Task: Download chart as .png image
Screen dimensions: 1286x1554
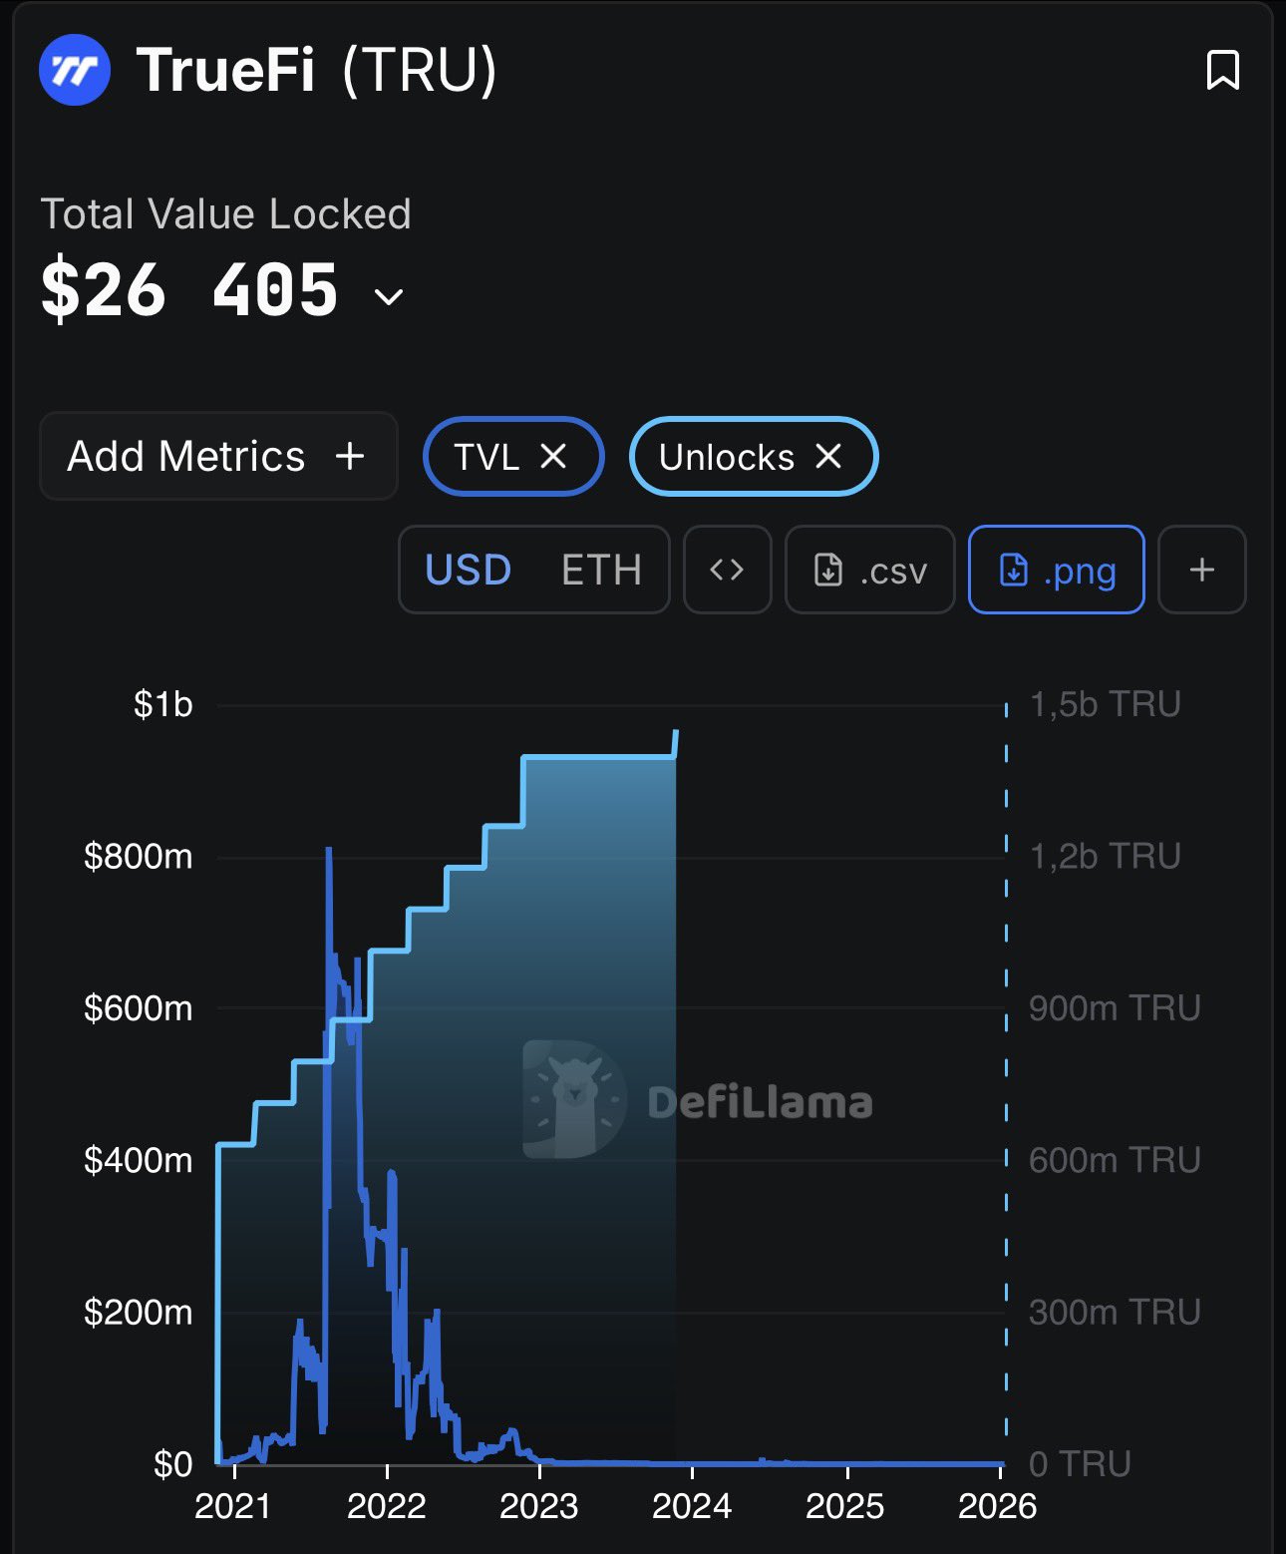Action: [1056, 570]
